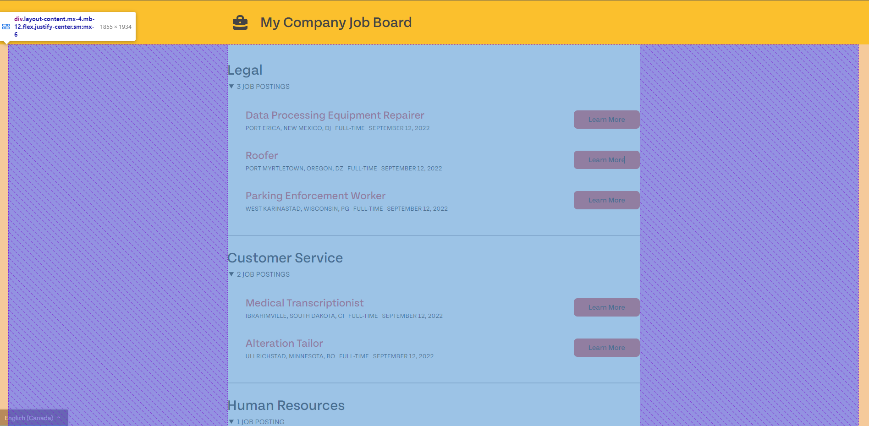The height and width of the screenshot is (426, 869).
Task: Click the Customer Service department heading
Action: point(285,258)
